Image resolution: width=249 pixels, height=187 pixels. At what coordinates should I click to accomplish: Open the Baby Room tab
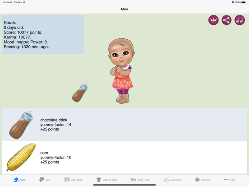(x=141, y=180)
